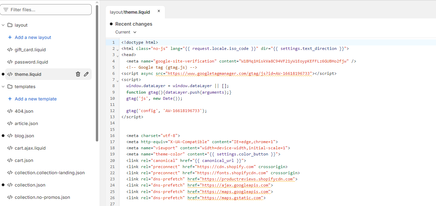The image size is (436, 206).
Task: Click the productreviews.shopifycdn.com dns-prefetch line
Action: coord(212,179)
